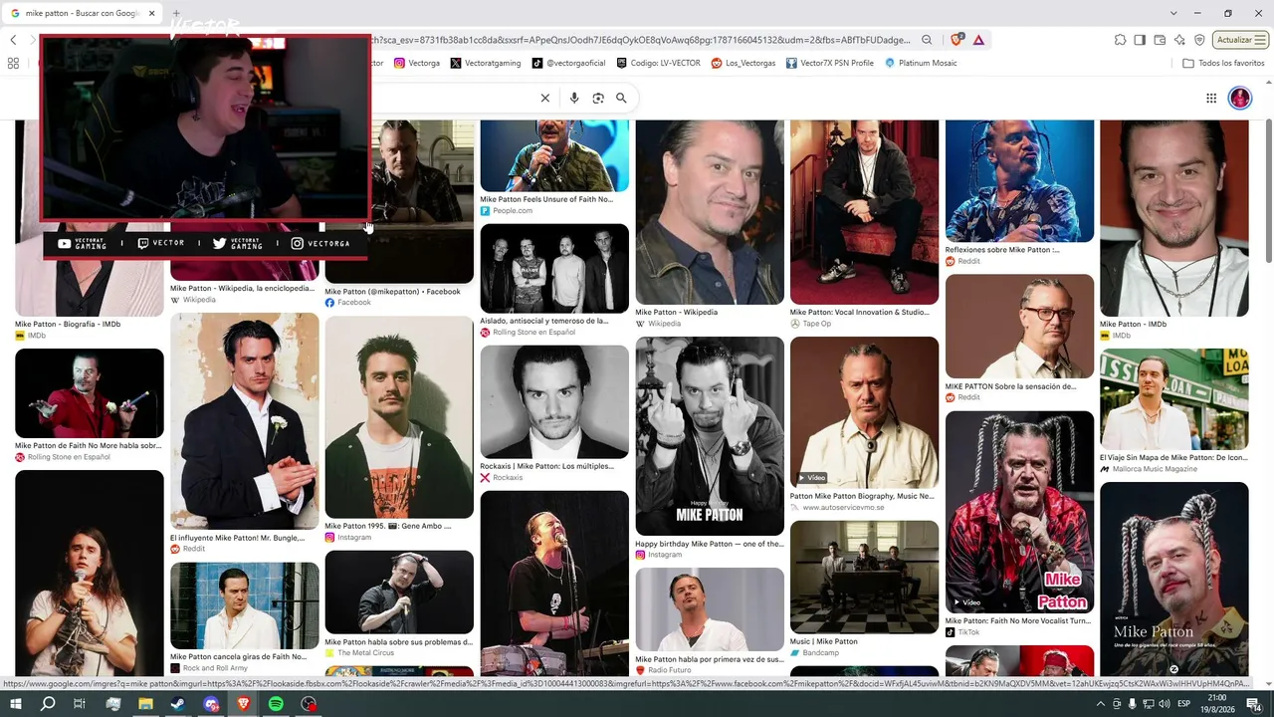The image size is (1274, 717).
Task: Select the black-and-white middle fingers MIKE PATTON image
Action: tap(710, 436)
